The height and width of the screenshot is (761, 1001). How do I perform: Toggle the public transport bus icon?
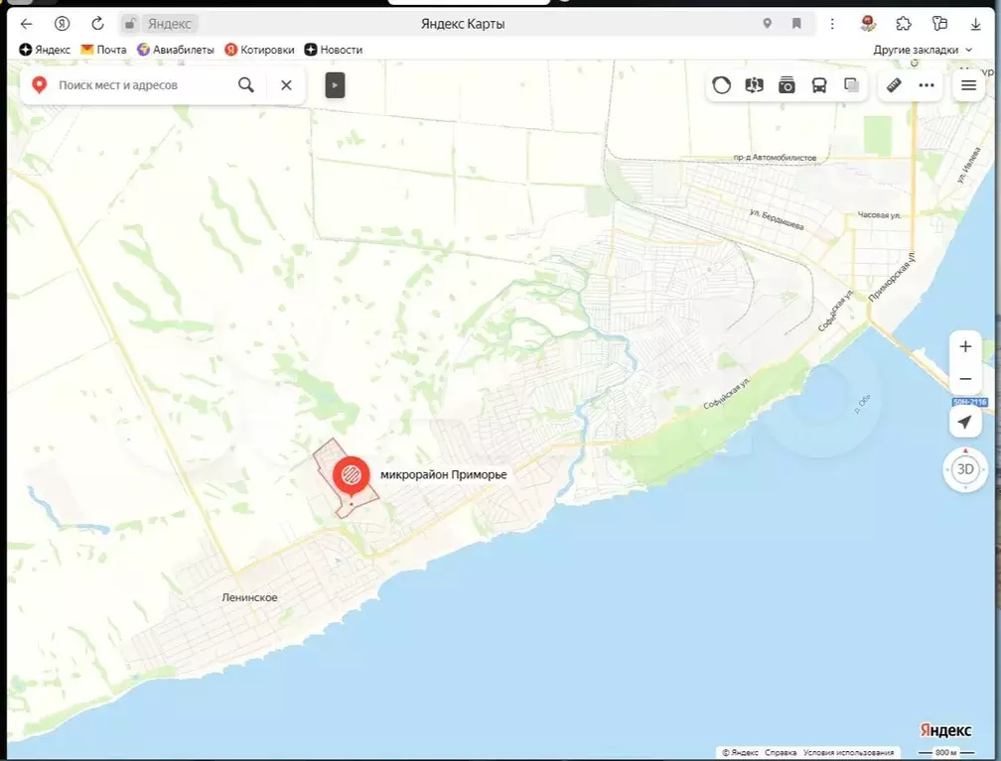pos(819,85)
